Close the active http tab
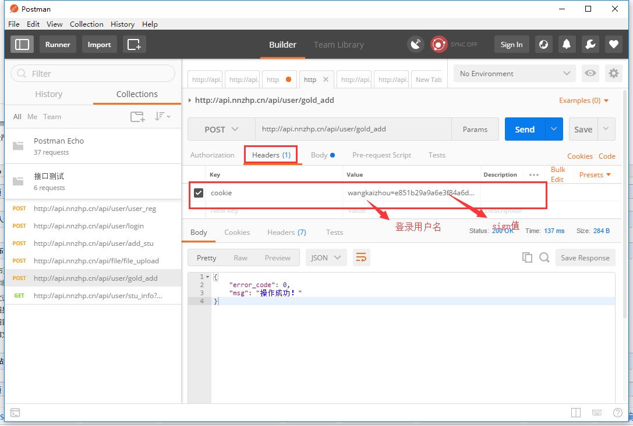This screenshot has height=426, width=633. (326, 80)
